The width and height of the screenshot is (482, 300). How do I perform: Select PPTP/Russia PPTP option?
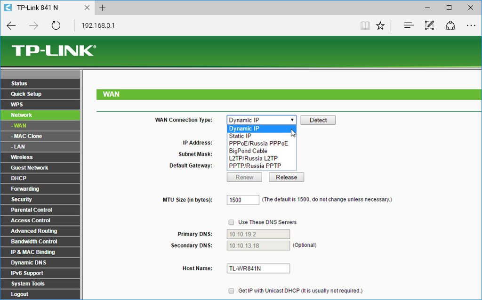[x=262, y=165]
